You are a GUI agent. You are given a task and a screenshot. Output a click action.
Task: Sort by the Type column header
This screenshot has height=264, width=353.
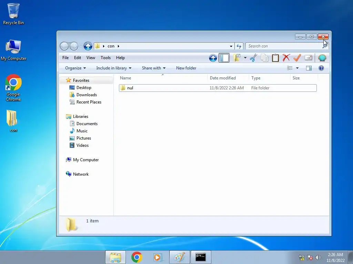click(x=270, y=78)
